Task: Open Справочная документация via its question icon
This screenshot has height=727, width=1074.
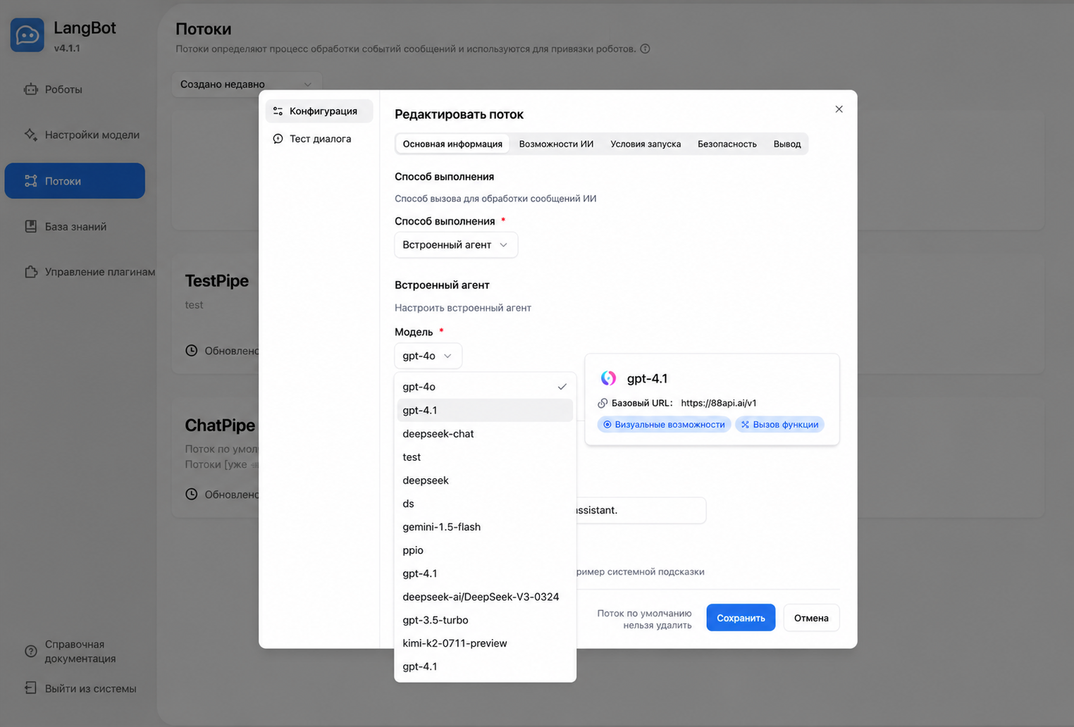Action: point(31,651)
